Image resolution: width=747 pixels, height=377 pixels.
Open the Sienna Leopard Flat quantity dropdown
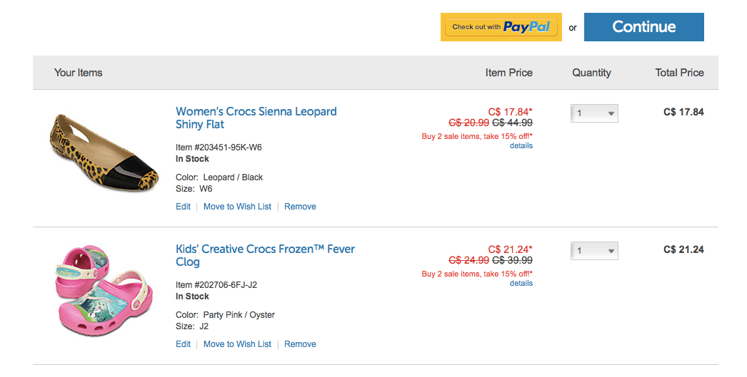(x=594, y=113)
